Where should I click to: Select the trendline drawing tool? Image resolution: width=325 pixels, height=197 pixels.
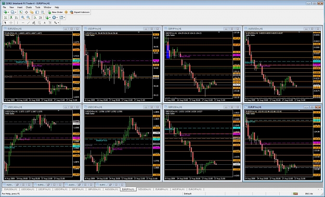click(x=29, y=23)
